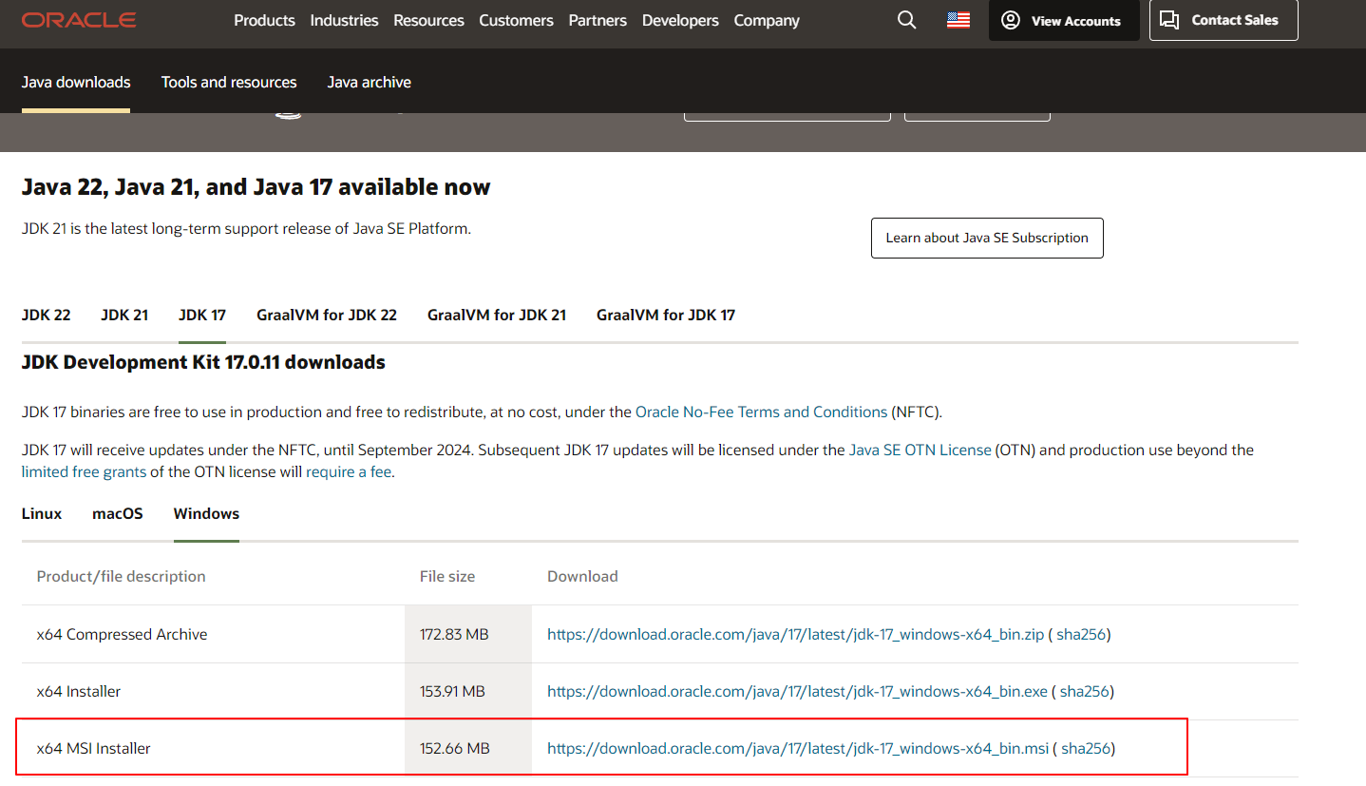1366x786 pixels.
Task: Open the search magnifier icon
Action: [x=907, y=20]
